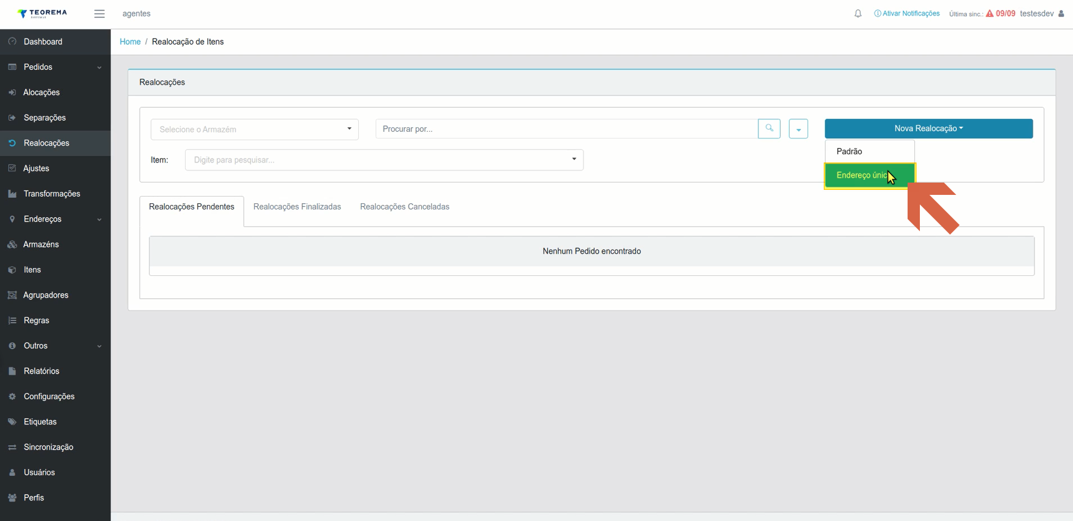Expand the Pedidos submenu chevron
1073x521 pixels.
pos(99,68)
